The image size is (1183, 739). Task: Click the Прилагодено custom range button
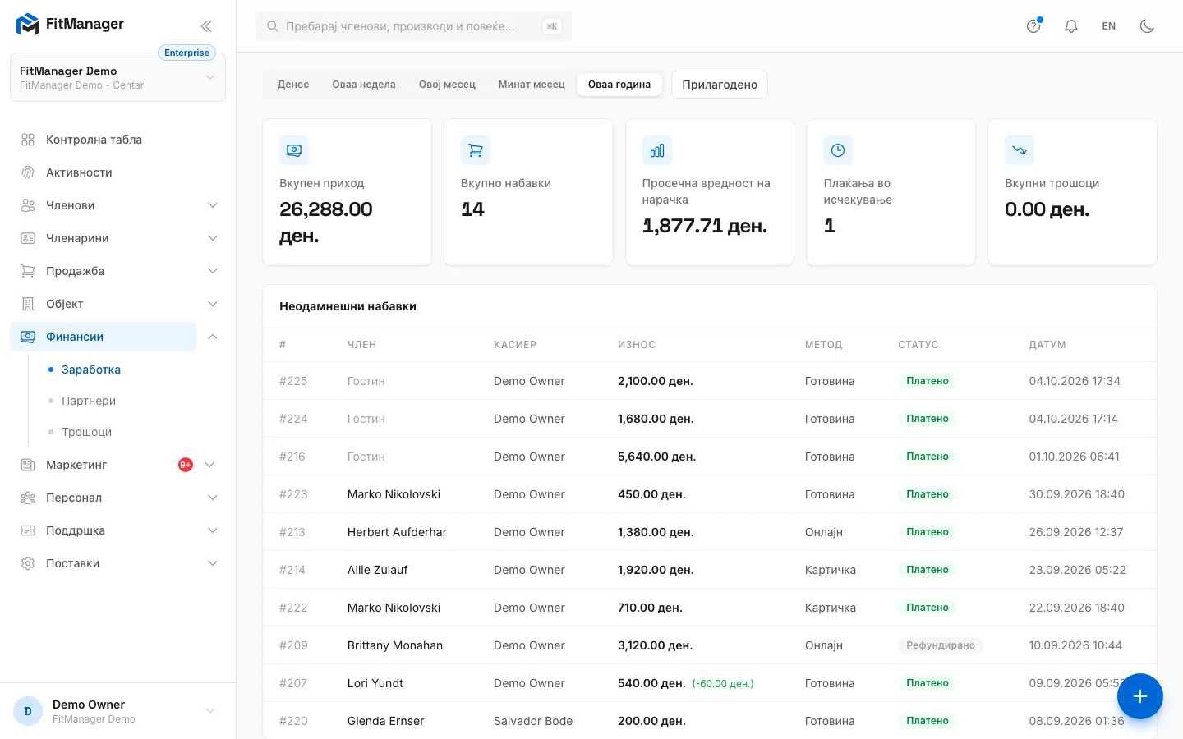720,85
